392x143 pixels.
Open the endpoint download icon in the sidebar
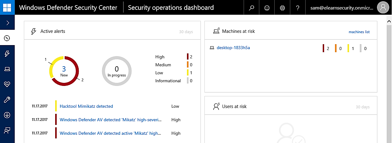click(x=7, y=115)
